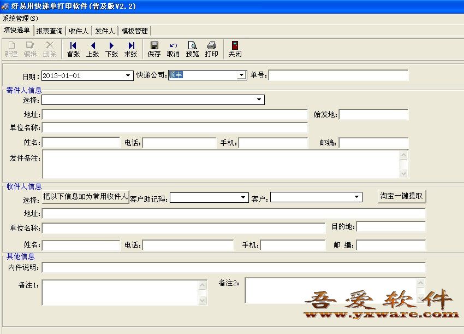Expand the 快递公司 dropdown showing 顺丰
This screenshot has width=464, height=334.
click(x=242, y=75)
